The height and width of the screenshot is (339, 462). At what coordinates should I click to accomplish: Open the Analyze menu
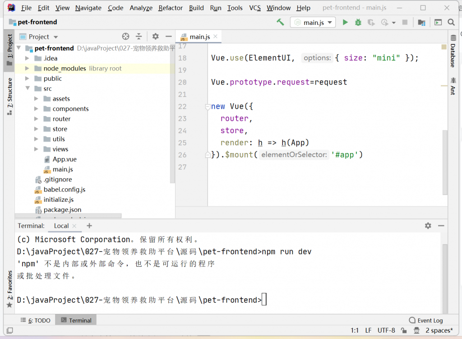click(x=141, y=8)
